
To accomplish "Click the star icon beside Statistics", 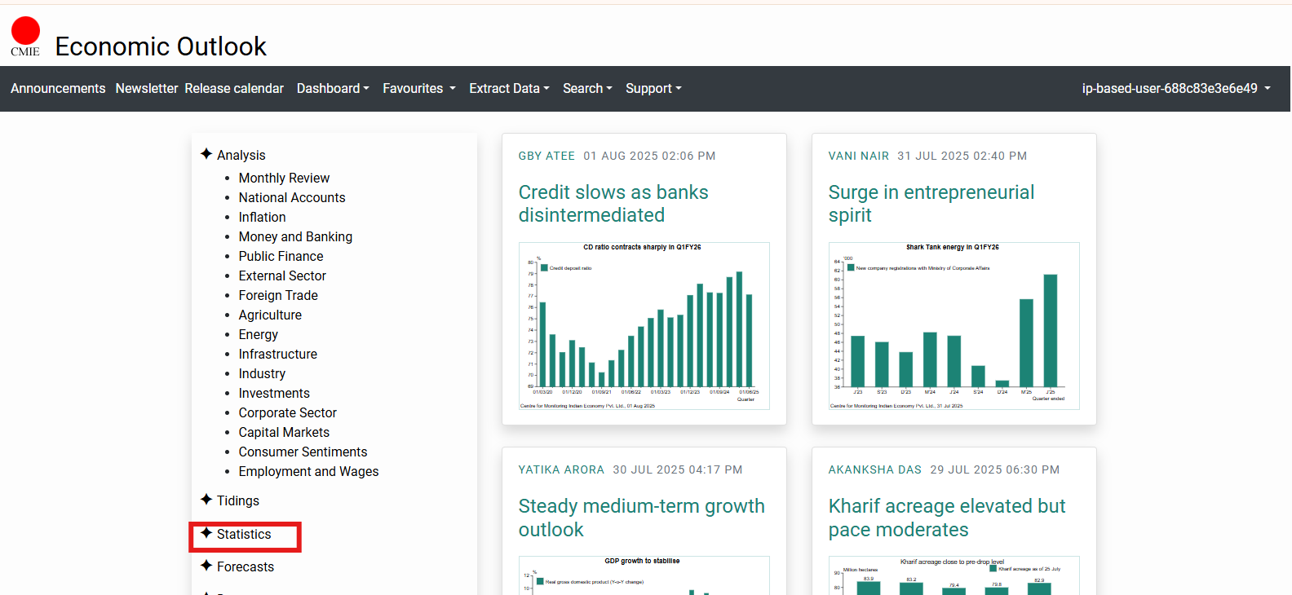I will tap(206, 533).
